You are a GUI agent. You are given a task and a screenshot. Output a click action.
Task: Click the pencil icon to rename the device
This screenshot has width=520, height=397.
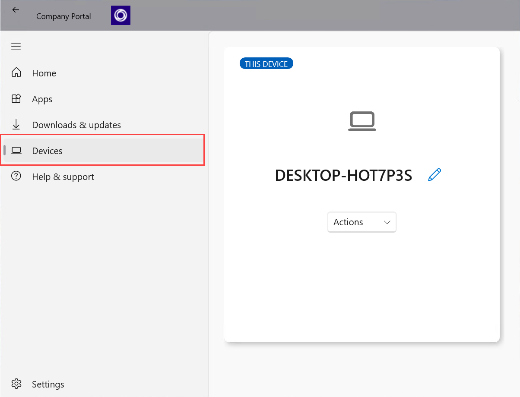click(434, 174)
